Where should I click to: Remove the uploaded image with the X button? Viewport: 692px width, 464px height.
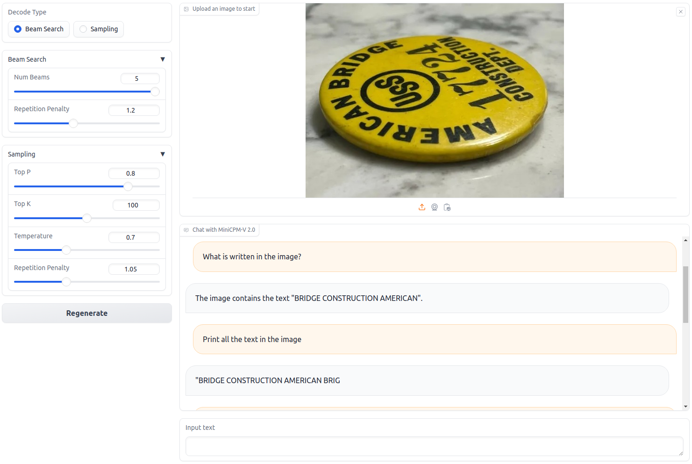[x=680, y=12]
